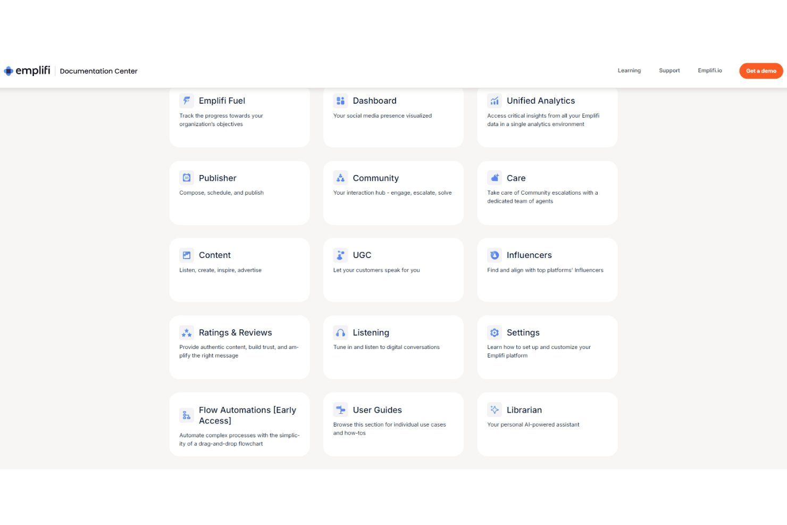
Task: Click the Content image icon
Action: [187, 255]
